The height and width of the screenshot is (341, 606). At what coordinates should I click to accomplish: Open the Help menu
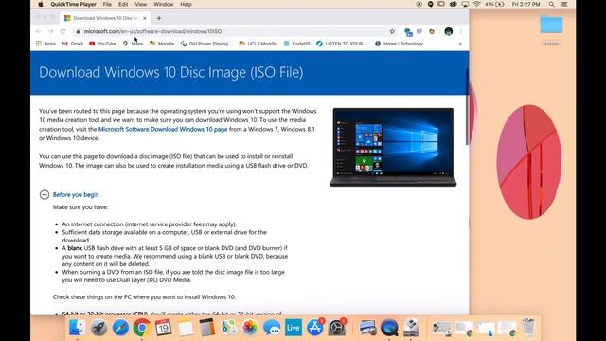pyautogui.click(x=186, y=4)
